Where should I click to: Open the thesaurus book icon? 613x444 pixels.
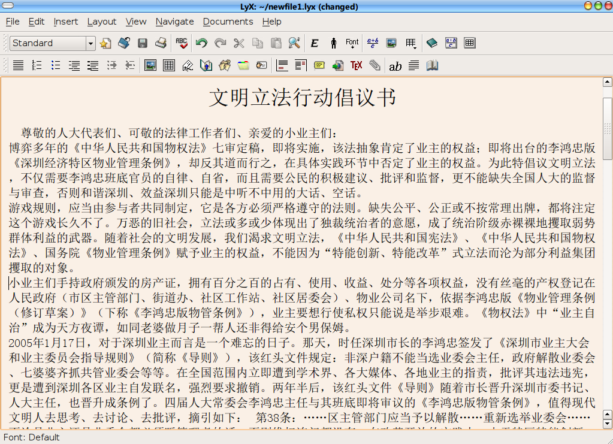[x=432, y=65]
